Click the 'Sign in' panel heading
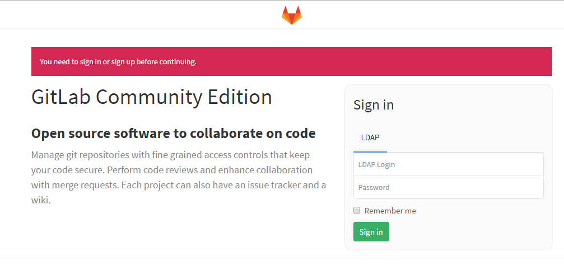 tap(374, 105)
